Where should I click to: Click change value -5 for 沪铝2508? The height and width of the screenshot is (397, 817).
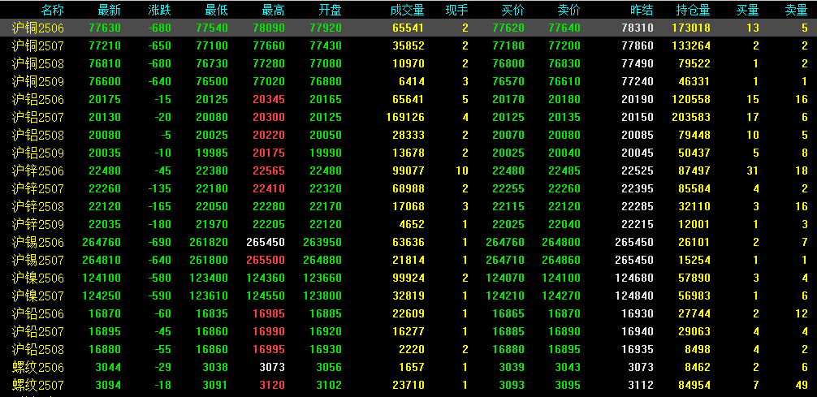[x=166, y=136]
